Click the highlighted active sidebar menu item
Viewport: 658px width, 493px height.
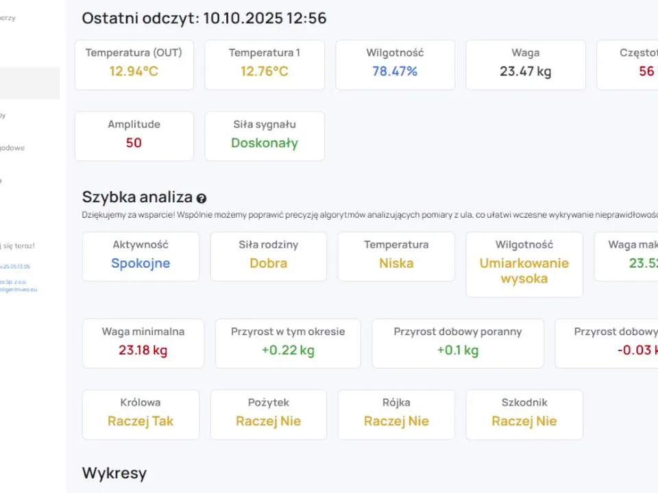coord(29,84)
